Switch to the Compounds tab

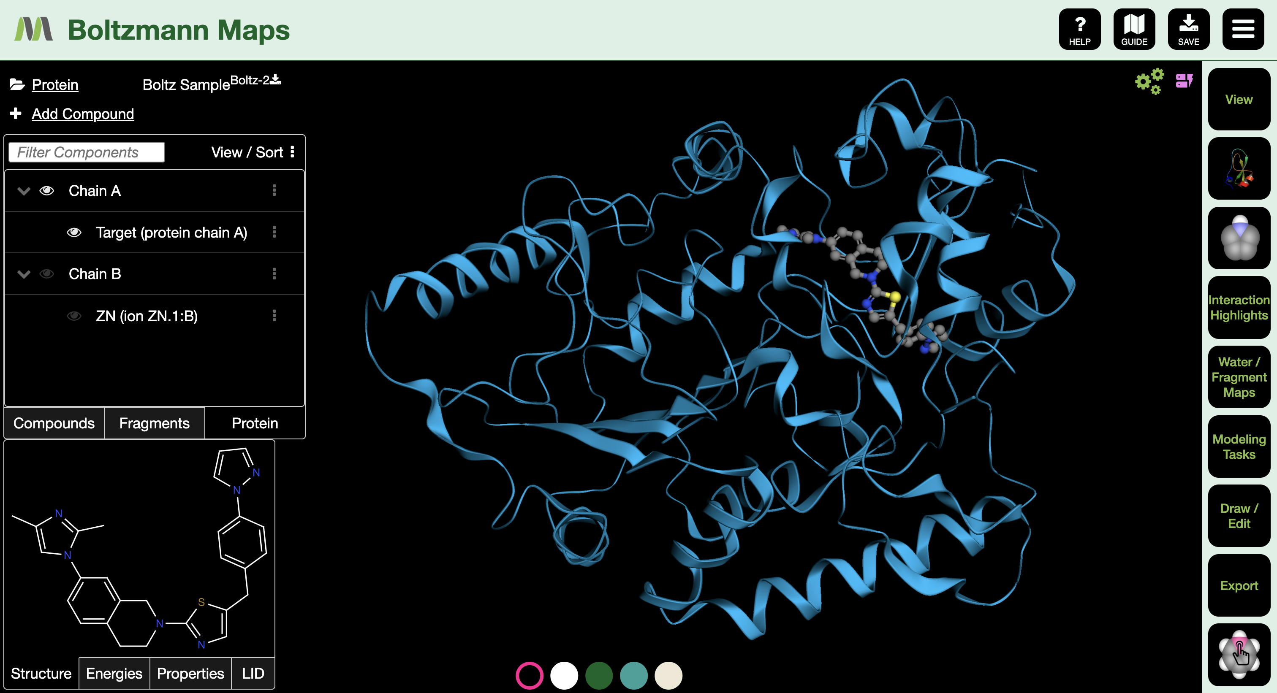coord(54,423)
